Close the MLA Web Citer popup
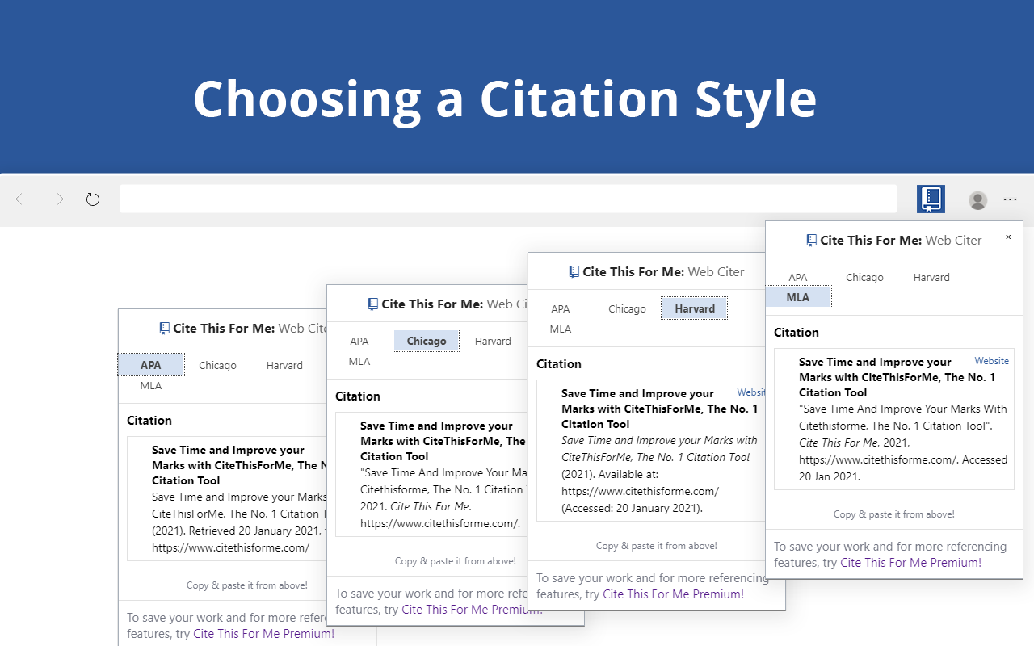The image size is (1034, 646). 1008,237
